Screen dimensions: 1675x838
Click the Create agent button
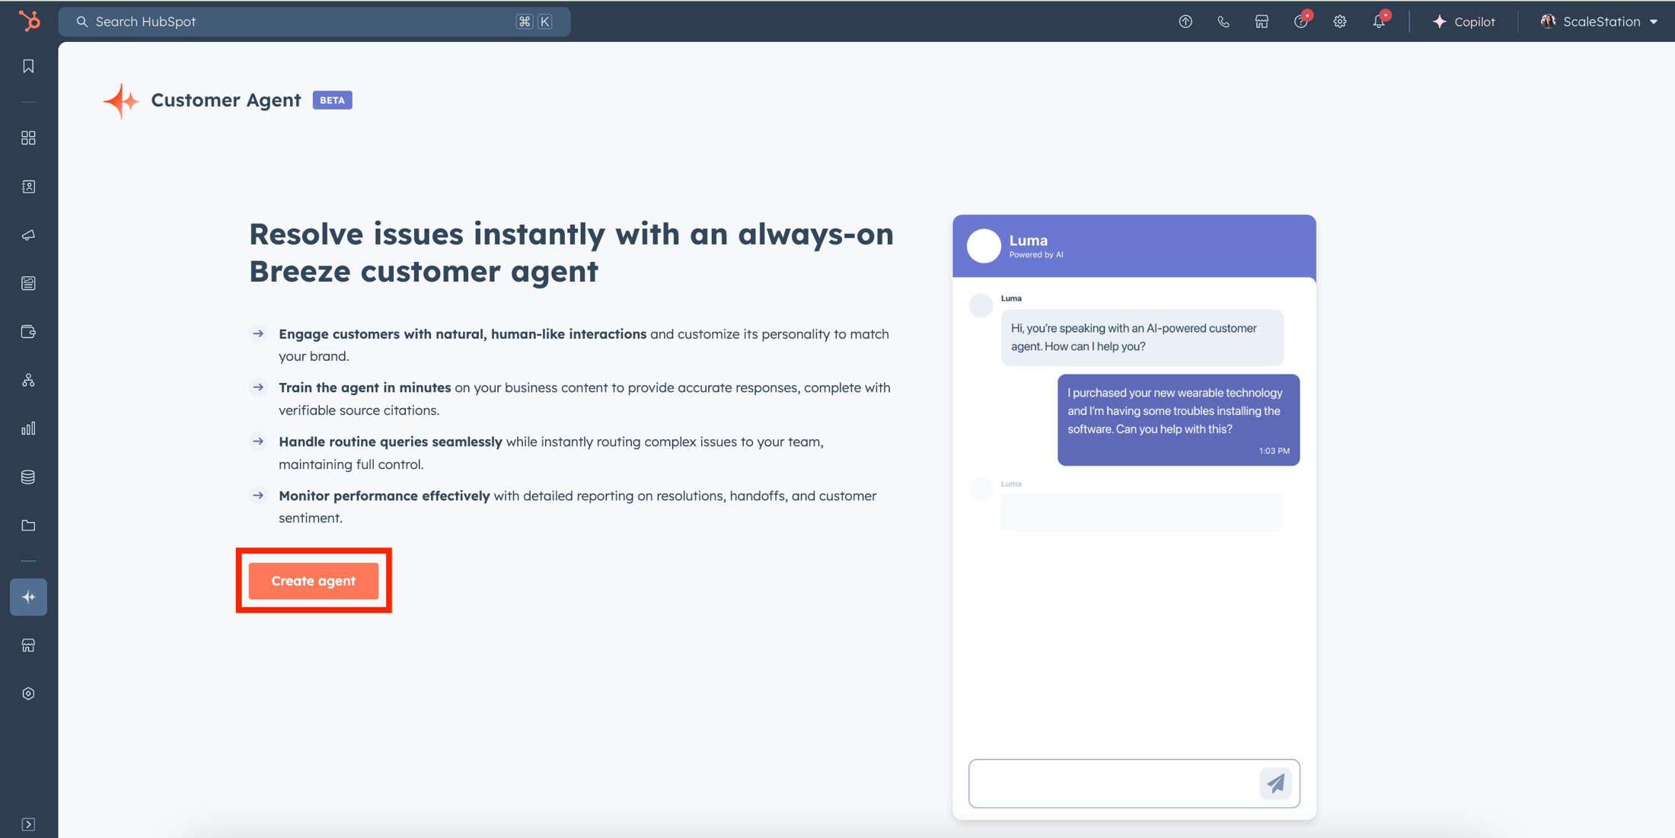tap(314, 581)
